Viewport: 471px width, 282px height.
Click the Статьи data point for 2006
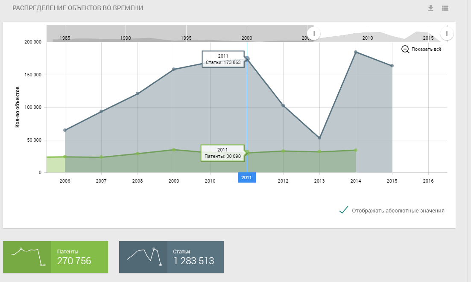65,130
